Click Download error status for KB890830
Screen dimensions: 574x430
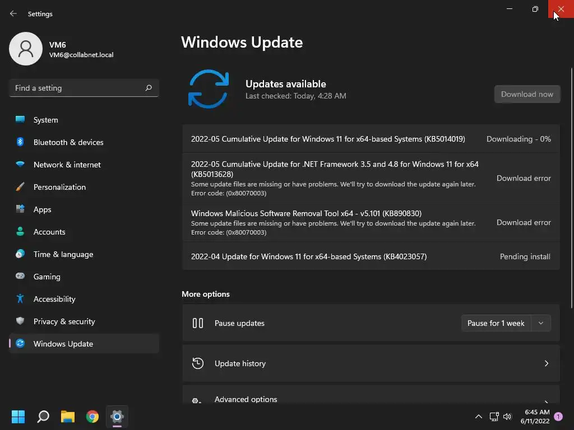click(524, 222)
